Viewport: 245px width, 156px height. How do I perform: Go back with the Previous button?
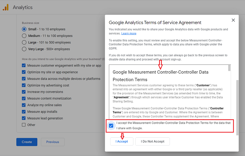[53, 142]
